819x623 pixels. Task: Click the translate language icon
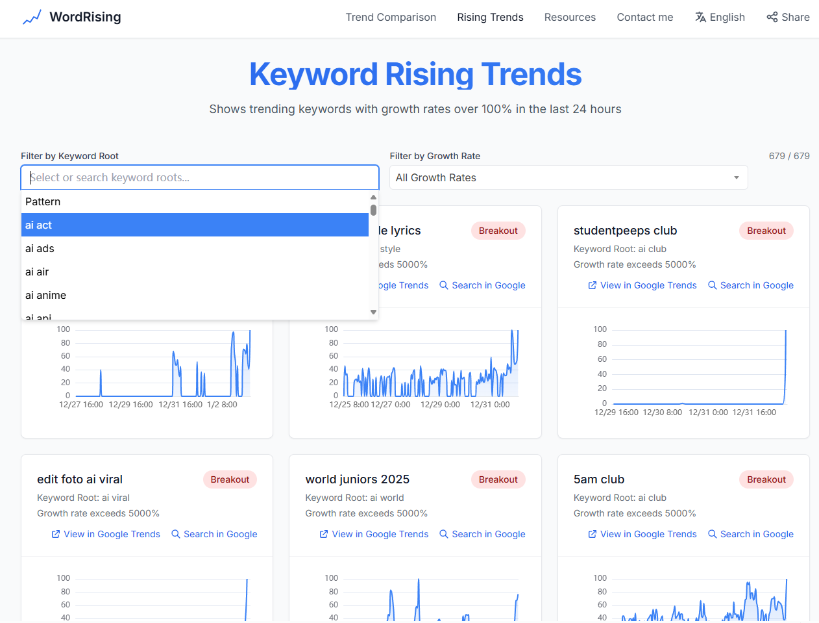point(700,18)
